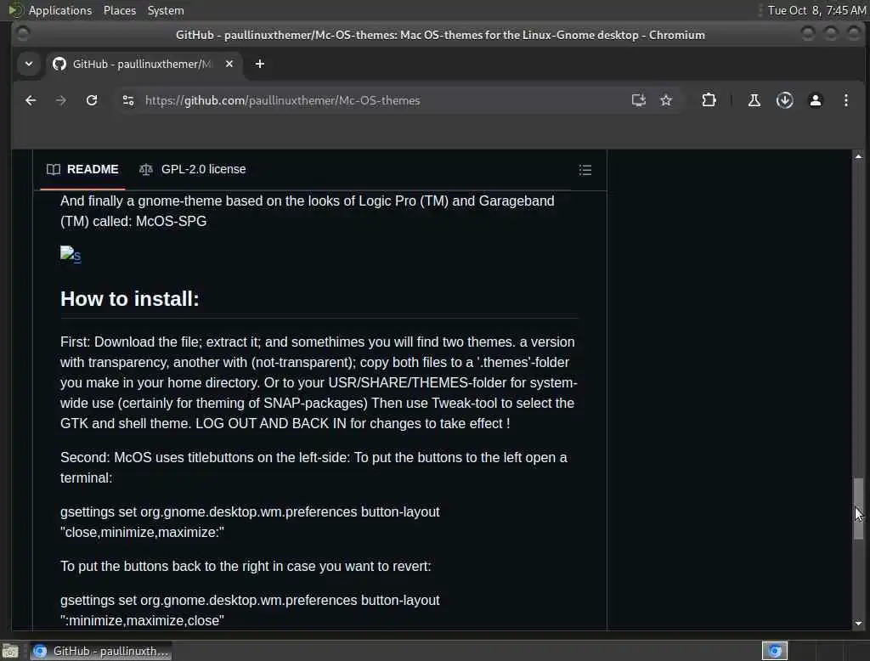Click the 'How to install:' heading
Viewport: 870px width, 661px height.
click(x=129, y=298)
